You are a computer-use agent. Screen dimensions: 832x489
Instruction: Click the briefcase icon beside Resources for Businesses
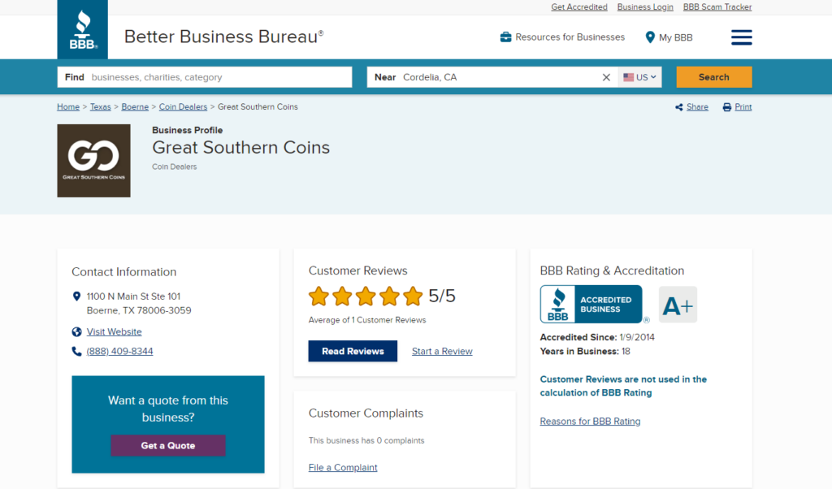(505, 37)
